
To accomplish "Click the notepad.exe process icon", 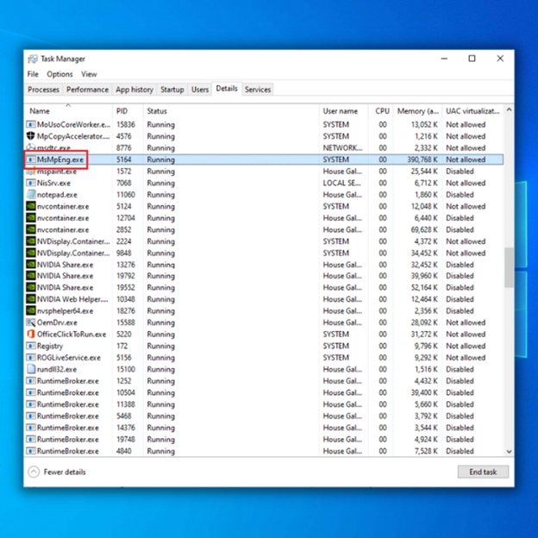I will point(31,194).
